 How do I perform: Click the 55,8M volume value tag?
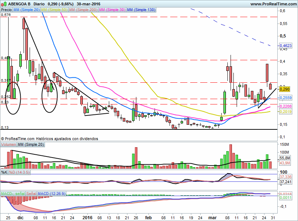285,158
